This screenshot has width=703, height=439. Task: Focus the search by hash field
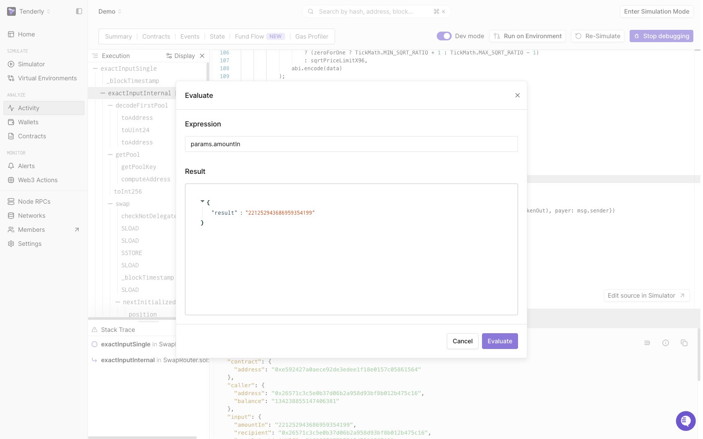coord(376,11)
